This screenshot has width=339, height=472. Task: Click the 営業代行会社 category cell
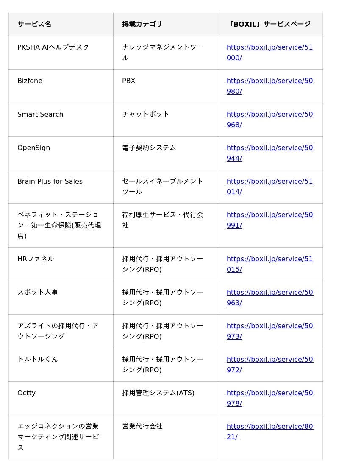(166, 437)
